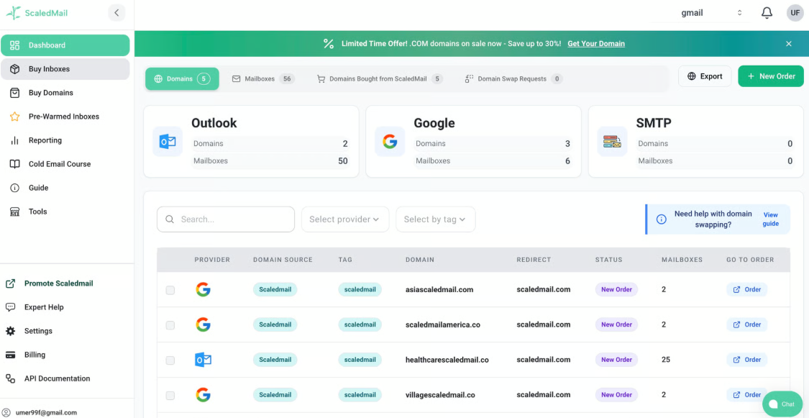Open the Billing page
The width and height of the screenshot is (809, 418).
click(x=25, y=355)
